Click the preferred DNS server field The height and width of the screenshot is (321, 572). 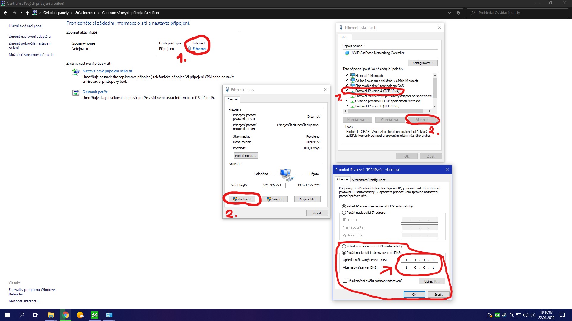pyautogui.click(x=419, y=260)
